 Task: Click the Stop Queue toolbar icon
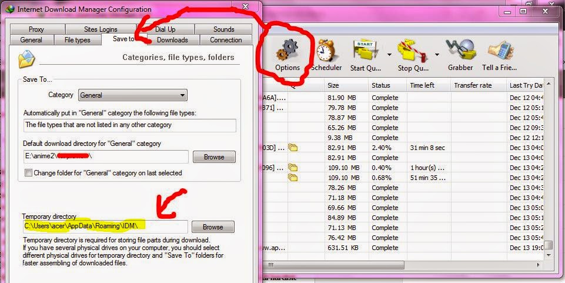pyautogui.click(x=413, y=51)
